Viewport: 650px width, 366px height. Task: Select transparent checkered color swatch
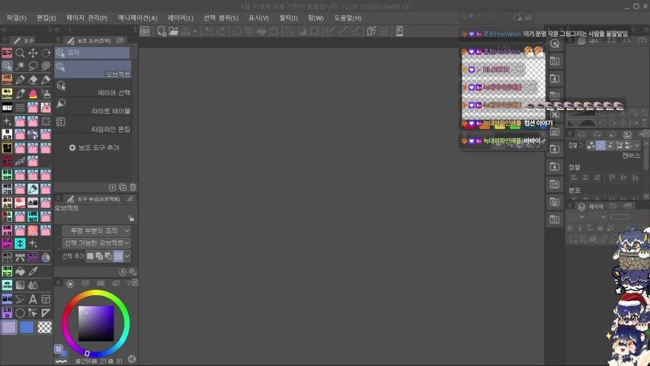click(45, 327)
